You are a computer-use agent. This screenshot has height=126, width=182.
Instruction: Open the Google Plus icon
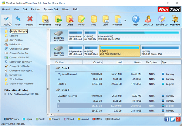(x=178, y=119)
